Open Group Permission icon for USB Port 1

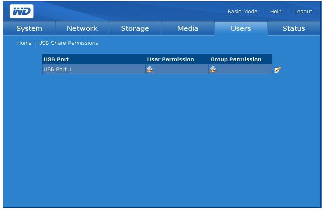point(213,69)
